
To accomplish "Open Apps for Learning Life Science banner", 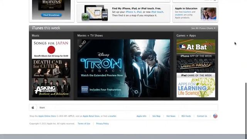I will click(x=196, y=88).
